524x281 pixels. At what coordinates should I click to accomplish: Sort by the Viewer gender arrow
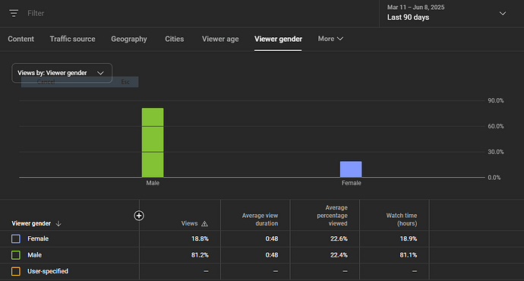(58, 223)
